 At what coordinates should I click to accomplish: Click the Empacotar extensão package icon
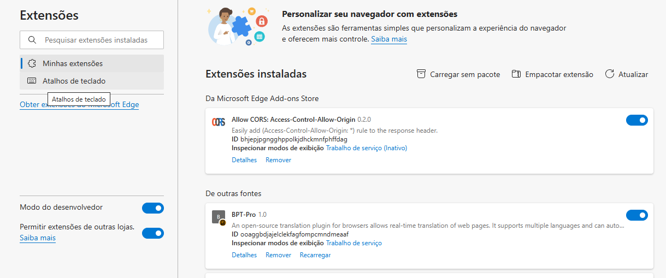click(x=516, y=74)
